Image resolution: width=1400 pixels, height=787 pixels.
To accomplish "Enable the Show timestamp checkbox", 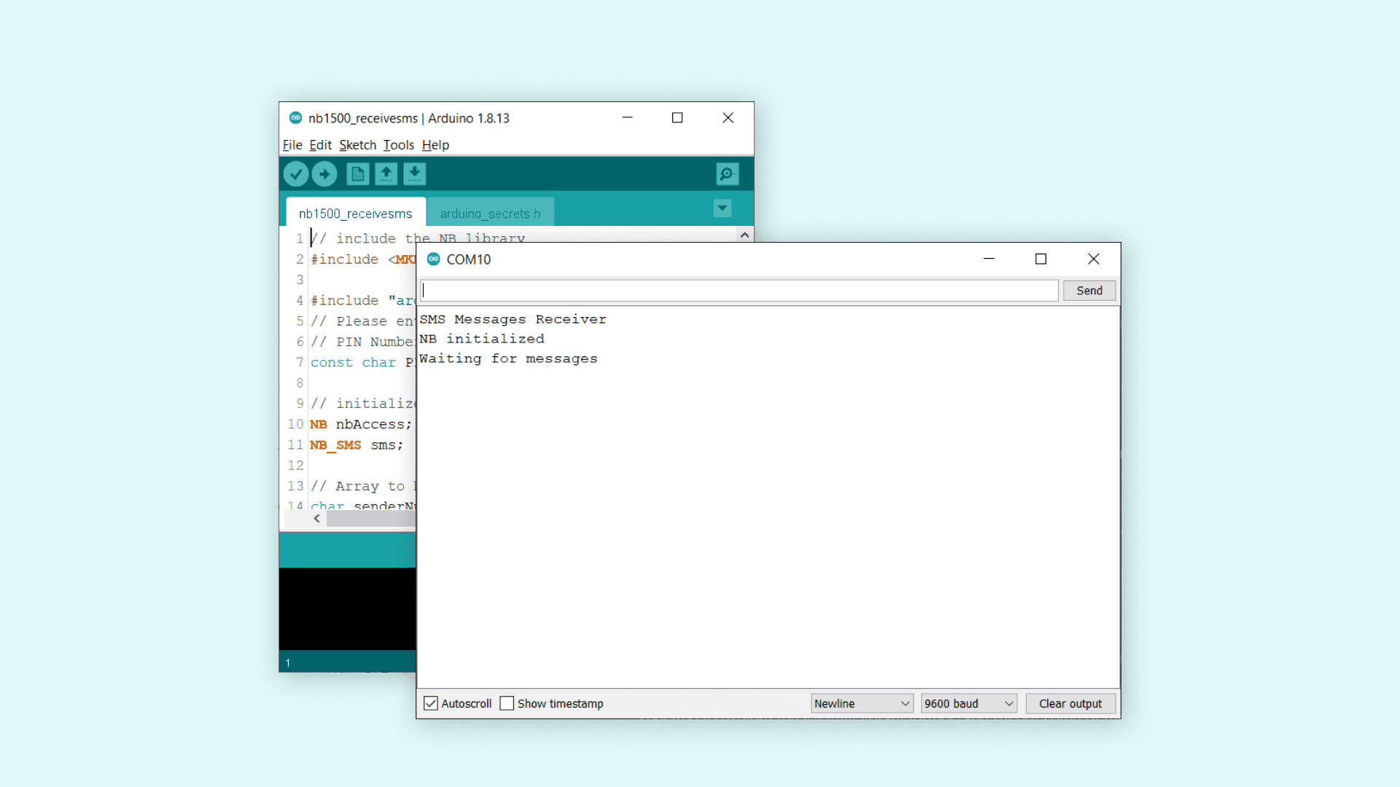I will pos(507,703).
